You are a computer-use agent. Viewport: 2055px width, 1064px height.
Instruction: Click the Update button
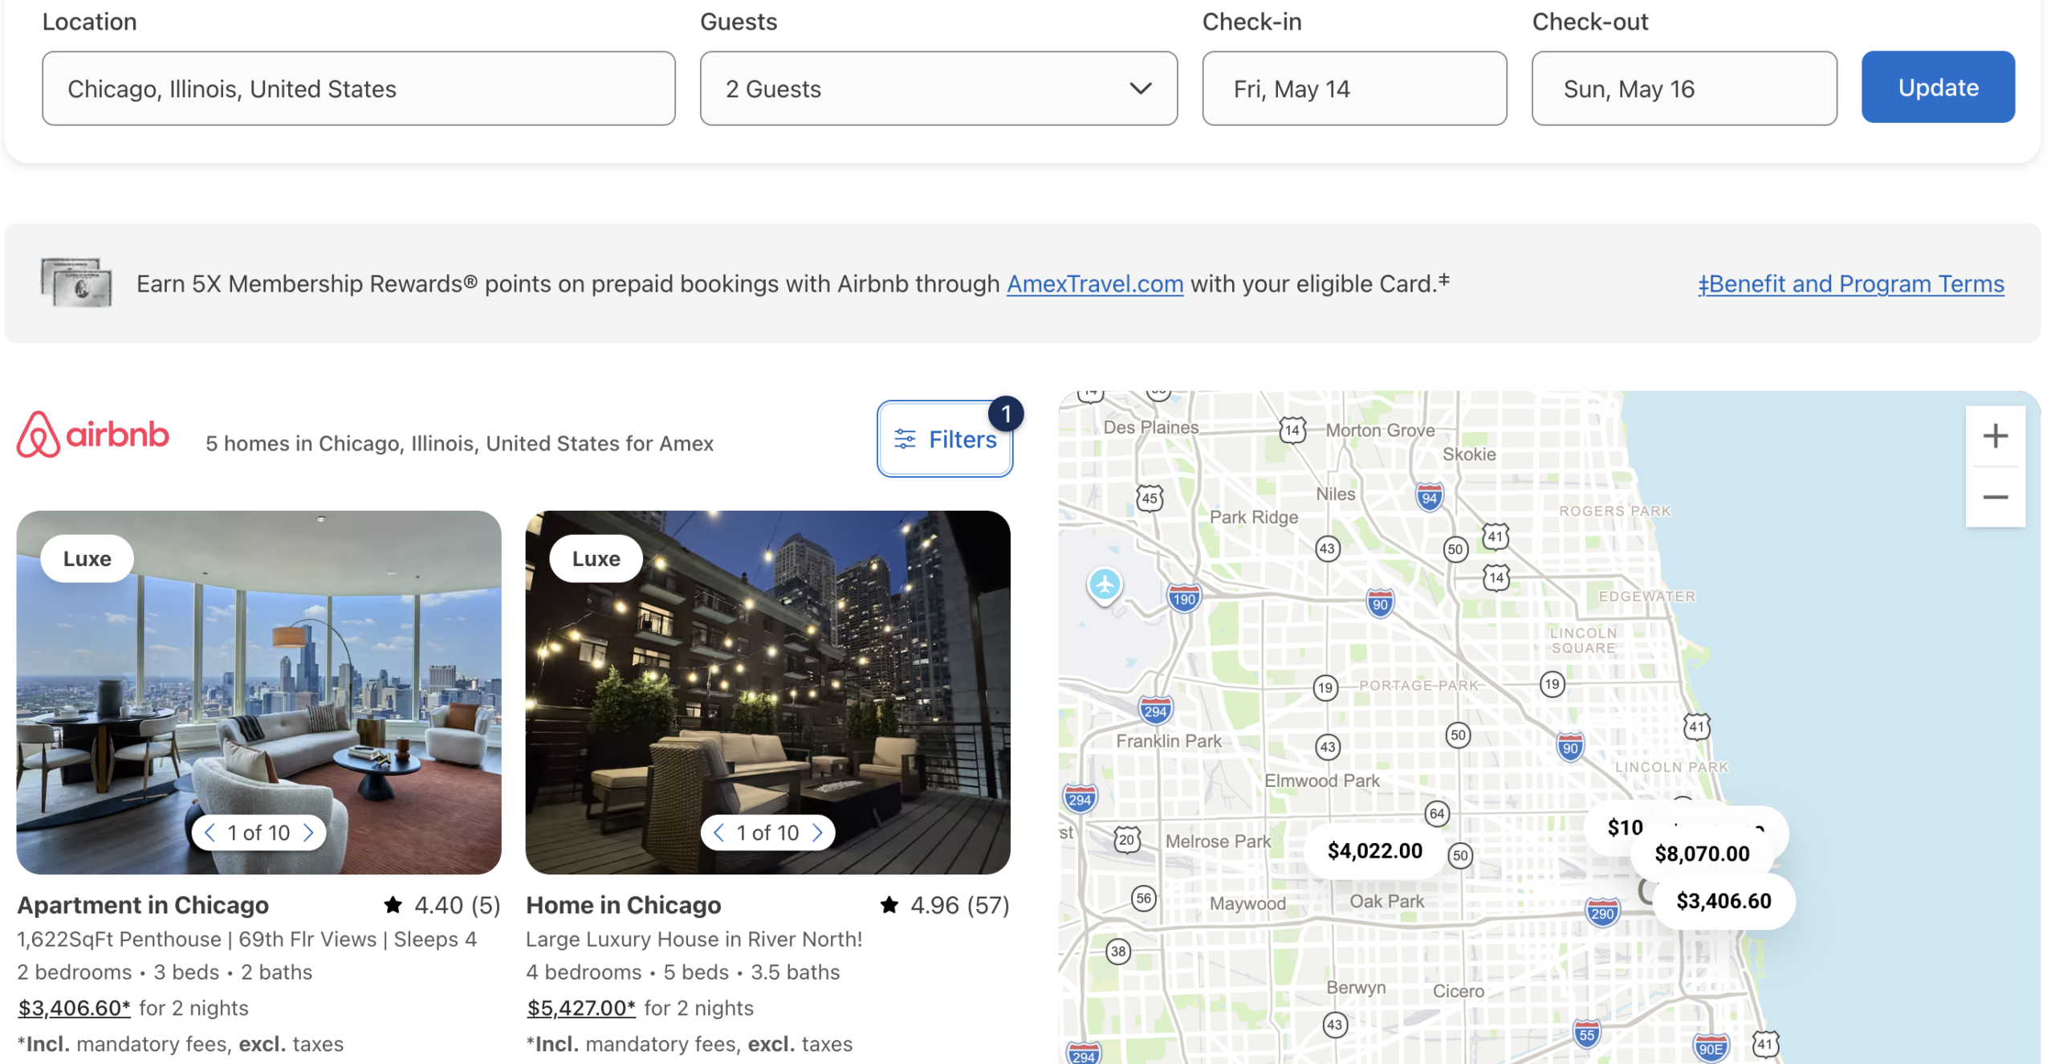click(1938, 87)
